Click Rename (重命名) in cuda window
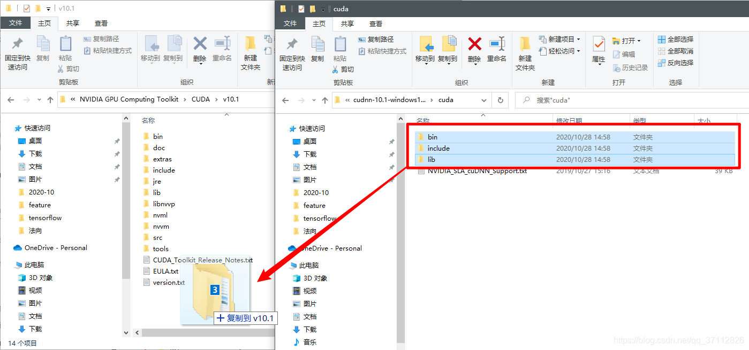The image size is (749, 350). (x=496, y=50)
